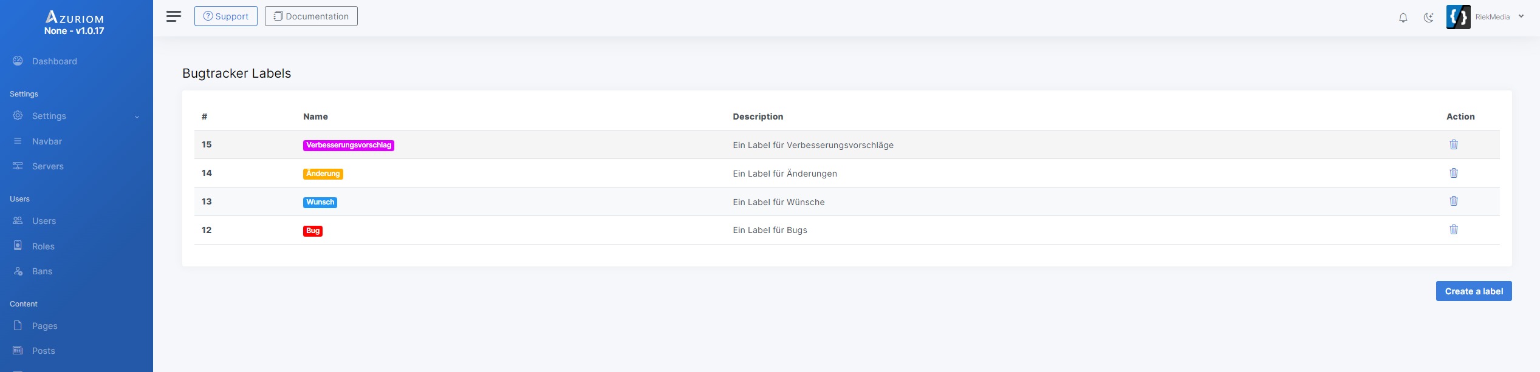Delete the Wunsch label
Image resolution: width=1540 pixels, height=372 pixels.
tap(1454, 201)
